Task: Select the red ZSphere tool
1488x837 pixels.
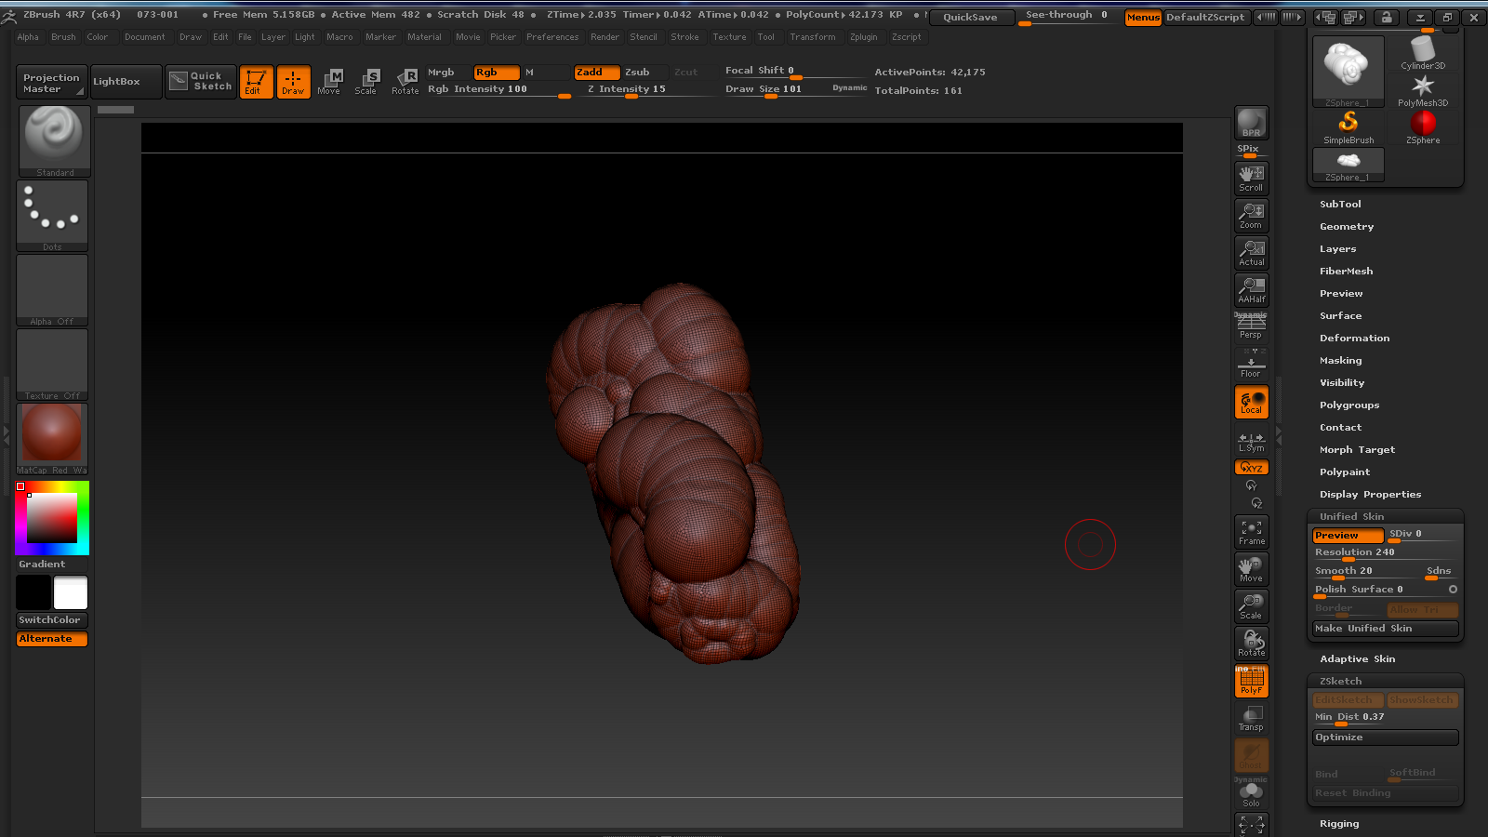Action: [1423, 126]
